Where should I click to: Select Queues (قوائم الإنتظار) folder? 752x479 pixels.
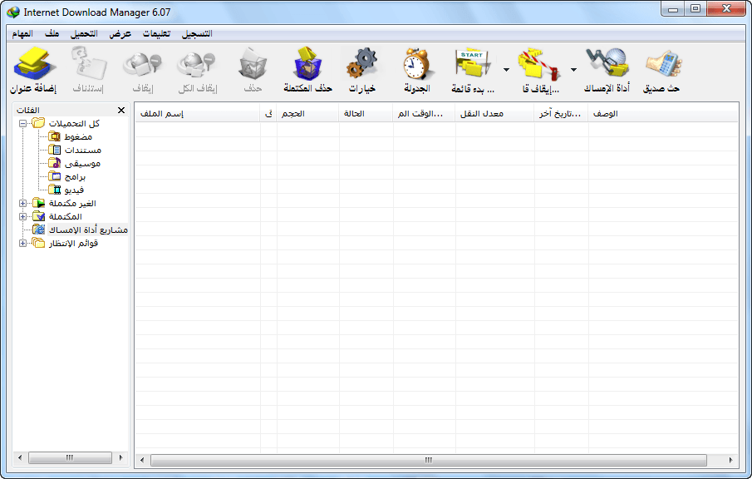coord(65,244)
